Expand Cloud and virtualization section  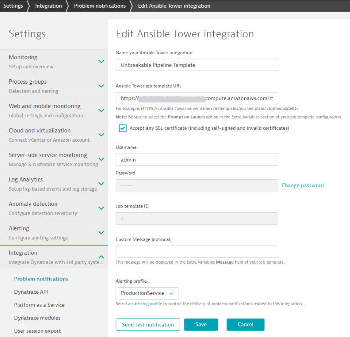[x=101, y=135]
